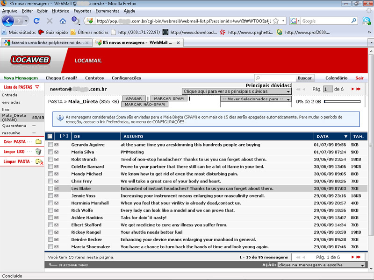The image size is (374, 280).
Task: Click envelope icon for Gerardo Aguirre message
Action: [x=57, y=145]
